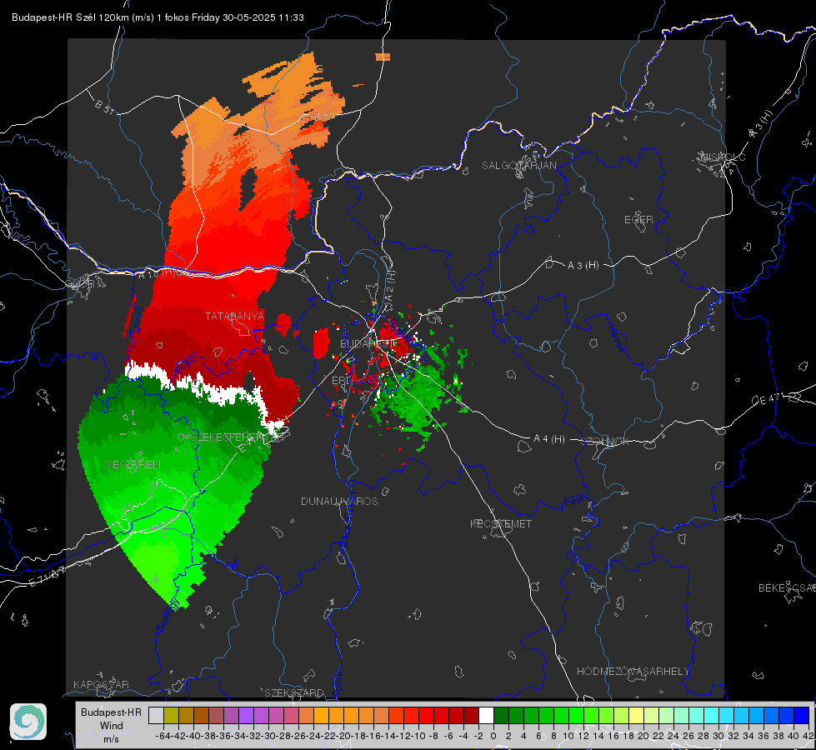Pick the blue swatch between 40 and 42

[802, 715]
